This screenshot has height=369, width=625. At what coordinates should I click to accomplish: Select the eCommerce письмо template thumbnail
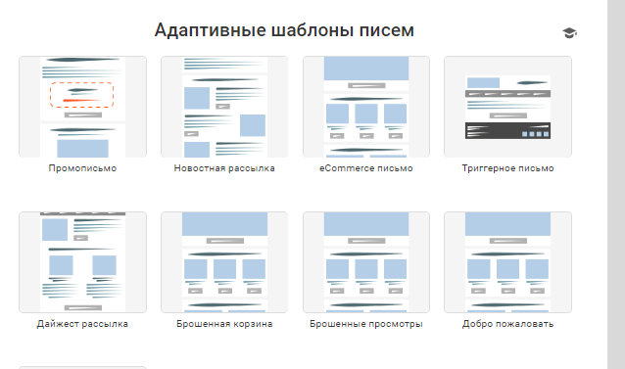366,107
